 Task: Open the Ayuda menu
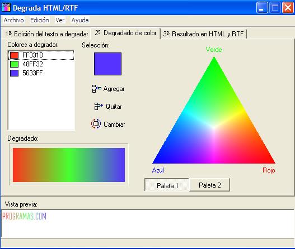(80, 20)
